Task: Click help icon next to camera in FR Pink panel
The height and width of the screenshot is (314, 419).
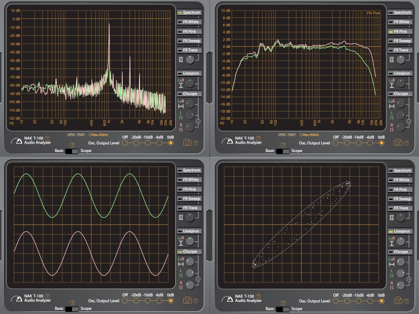Action: point(406,142)
